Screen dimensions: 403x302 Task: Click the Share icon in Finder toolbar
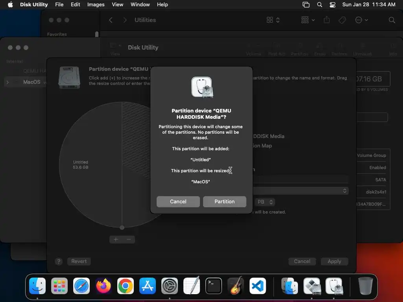point(327,20)
